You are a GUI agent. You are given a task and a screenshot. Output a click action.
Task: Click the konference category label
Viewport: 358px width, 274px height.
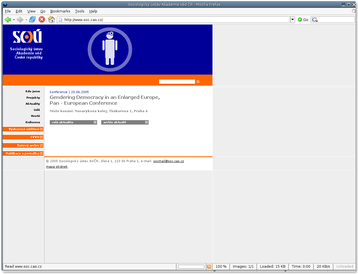point(59,92)
